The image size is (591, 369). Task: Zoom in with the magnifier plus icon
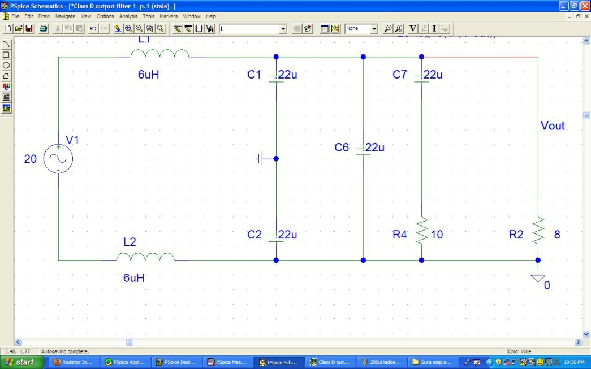[128, 29]
